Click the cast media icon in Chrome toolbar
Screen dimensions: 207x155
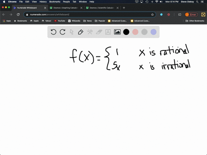(x=180, y=15)
